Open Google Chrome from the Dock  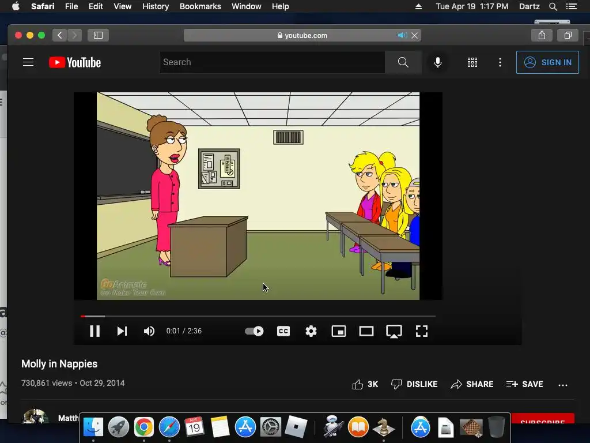point(143,427)
